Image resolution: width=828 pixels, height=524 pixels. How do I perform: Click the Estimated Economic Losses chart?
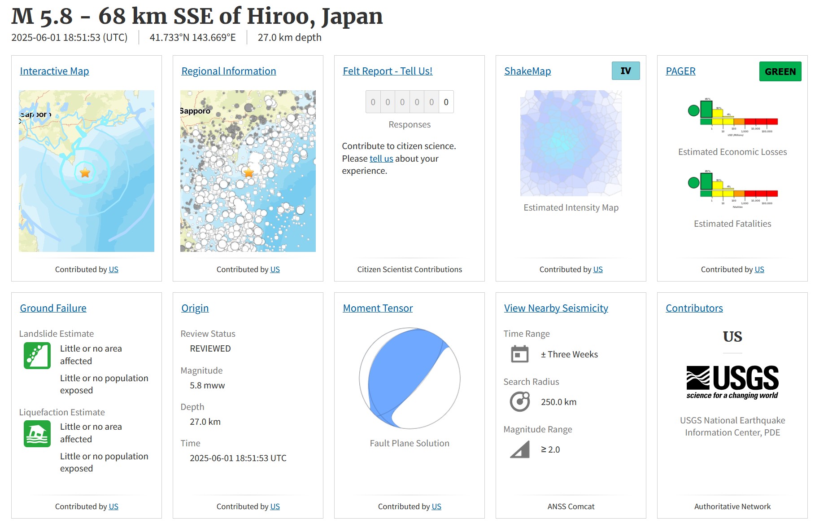tap(732, 116)
